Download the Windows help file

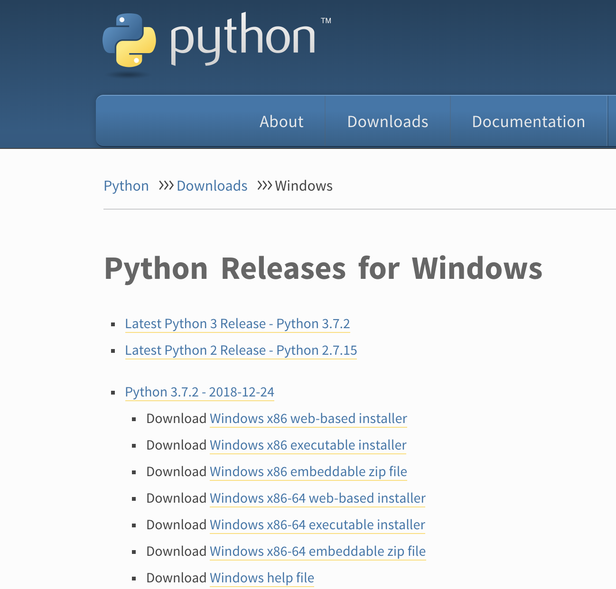(261, 578)
